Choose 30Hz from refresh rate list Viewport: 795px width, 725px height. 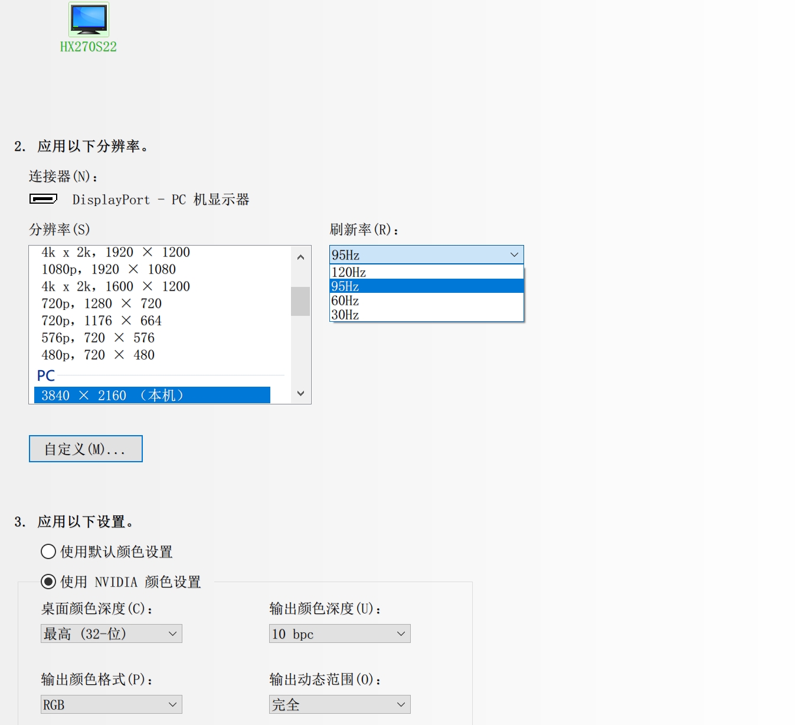click(426, 315)
